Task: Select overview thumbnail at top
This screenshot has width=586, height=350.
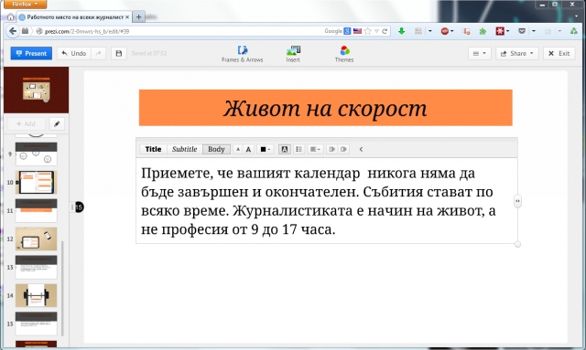Action: [37, 90]
